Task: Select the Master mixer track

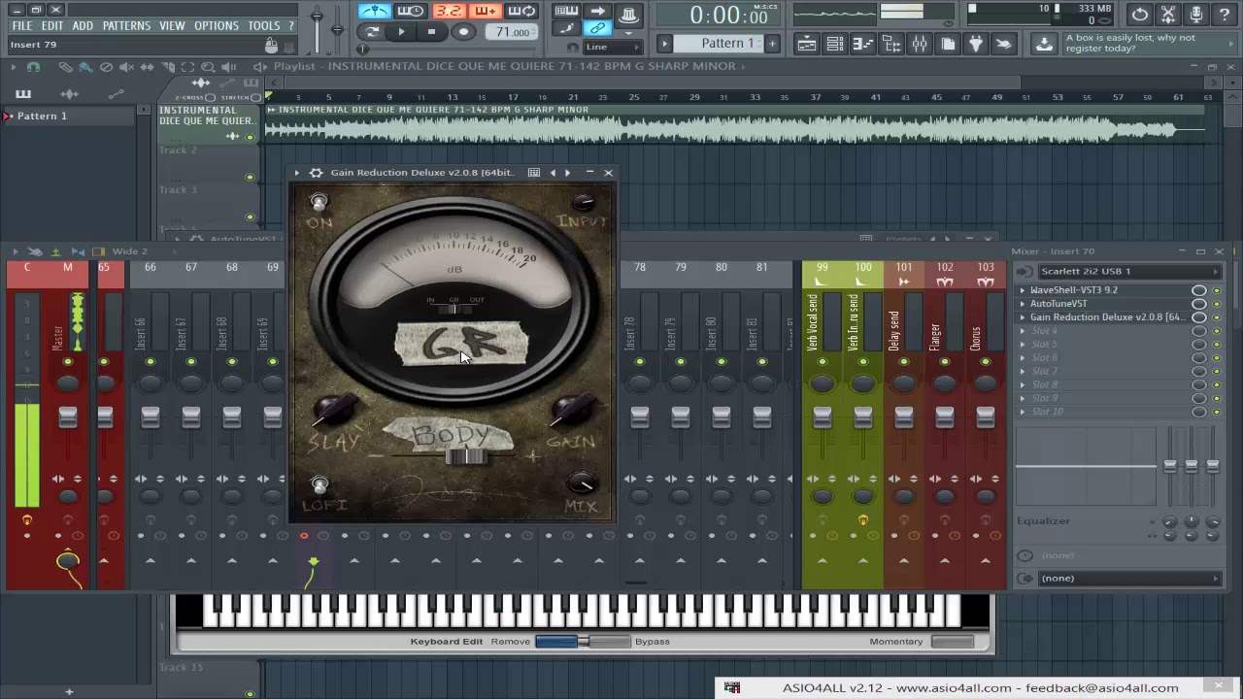Action: click(x=67, y=427)
